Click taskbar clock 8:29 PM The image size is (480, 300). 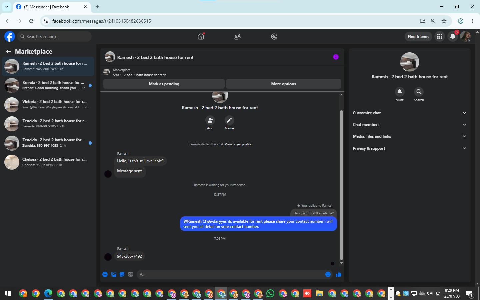[452, 293]
